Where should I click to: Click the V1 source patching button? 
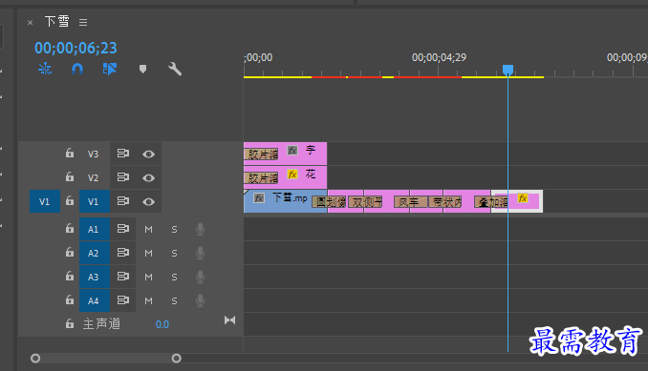click(45, 201)
